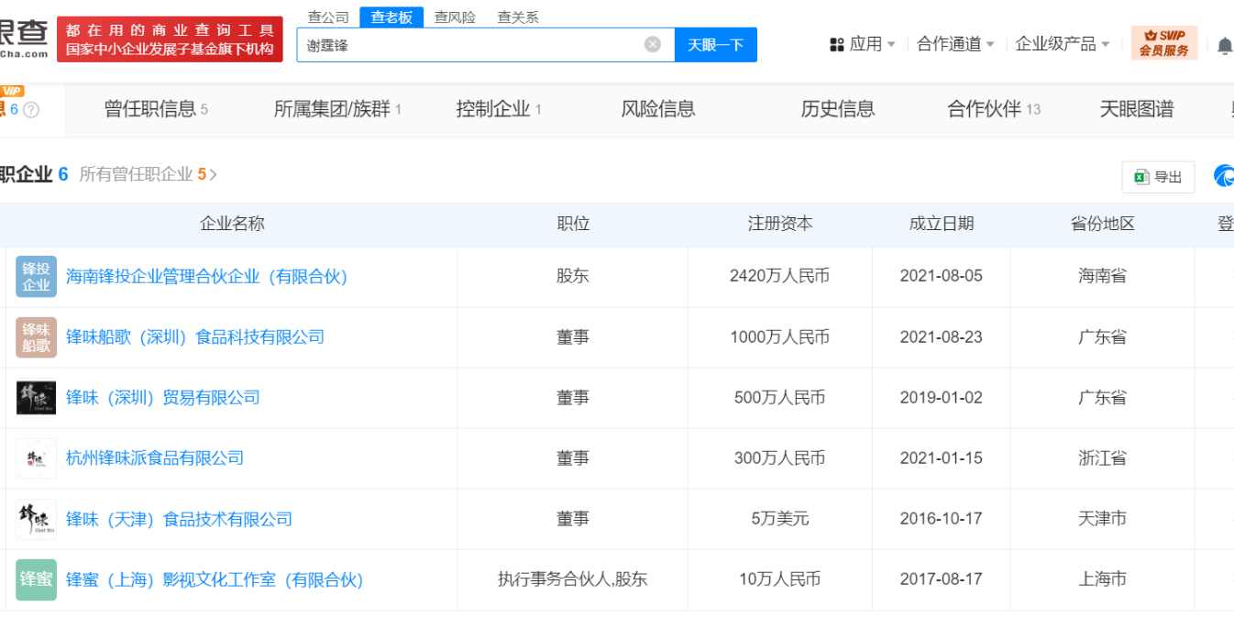Open 锋蜜 green company logo

pyautogui.click(x=36, y=579)
